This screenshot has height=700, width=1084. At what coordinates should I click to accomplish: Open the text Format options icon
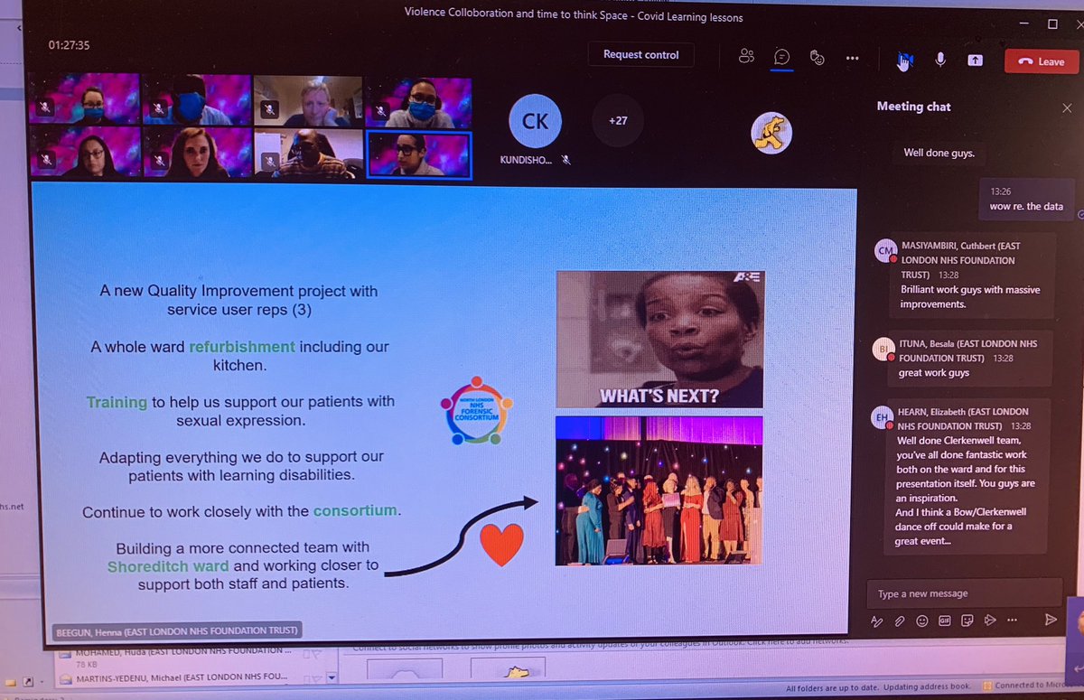point(875,621)
